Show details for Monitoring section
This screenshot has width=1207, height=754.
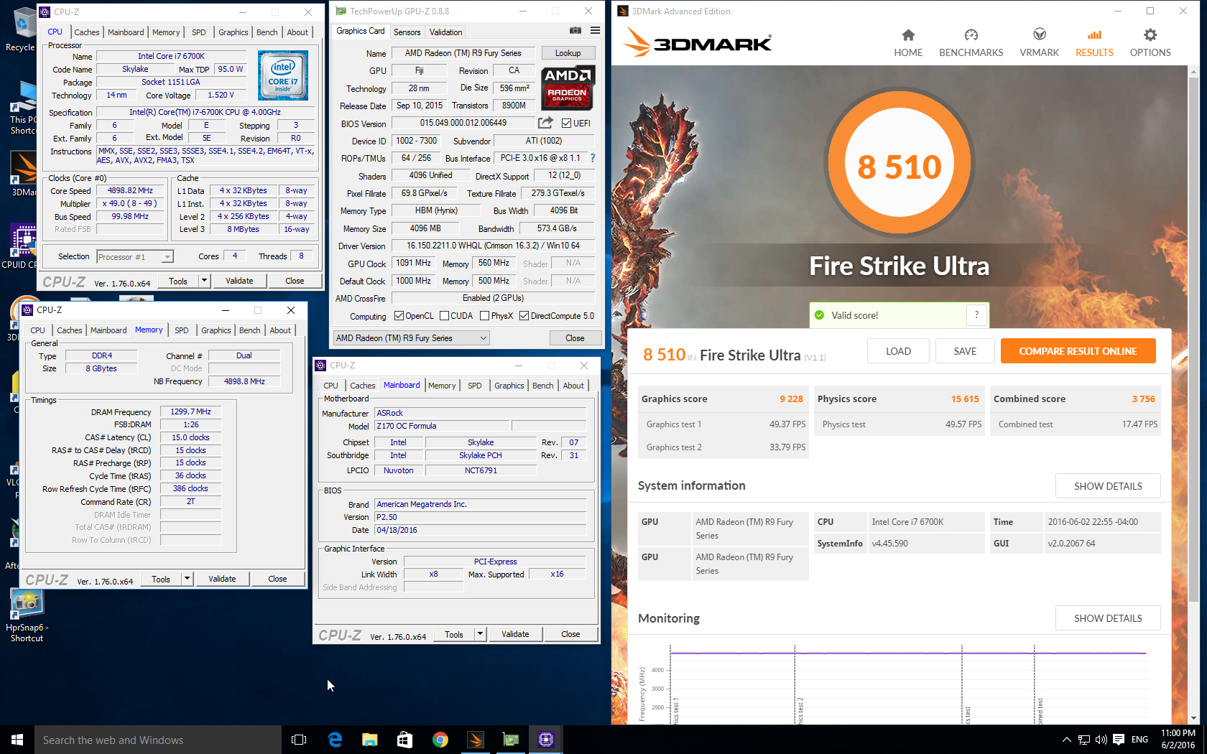[1108, 618]
